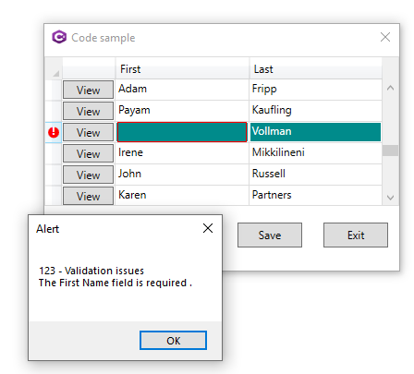Click the red validation error icon

coord(54,132)
